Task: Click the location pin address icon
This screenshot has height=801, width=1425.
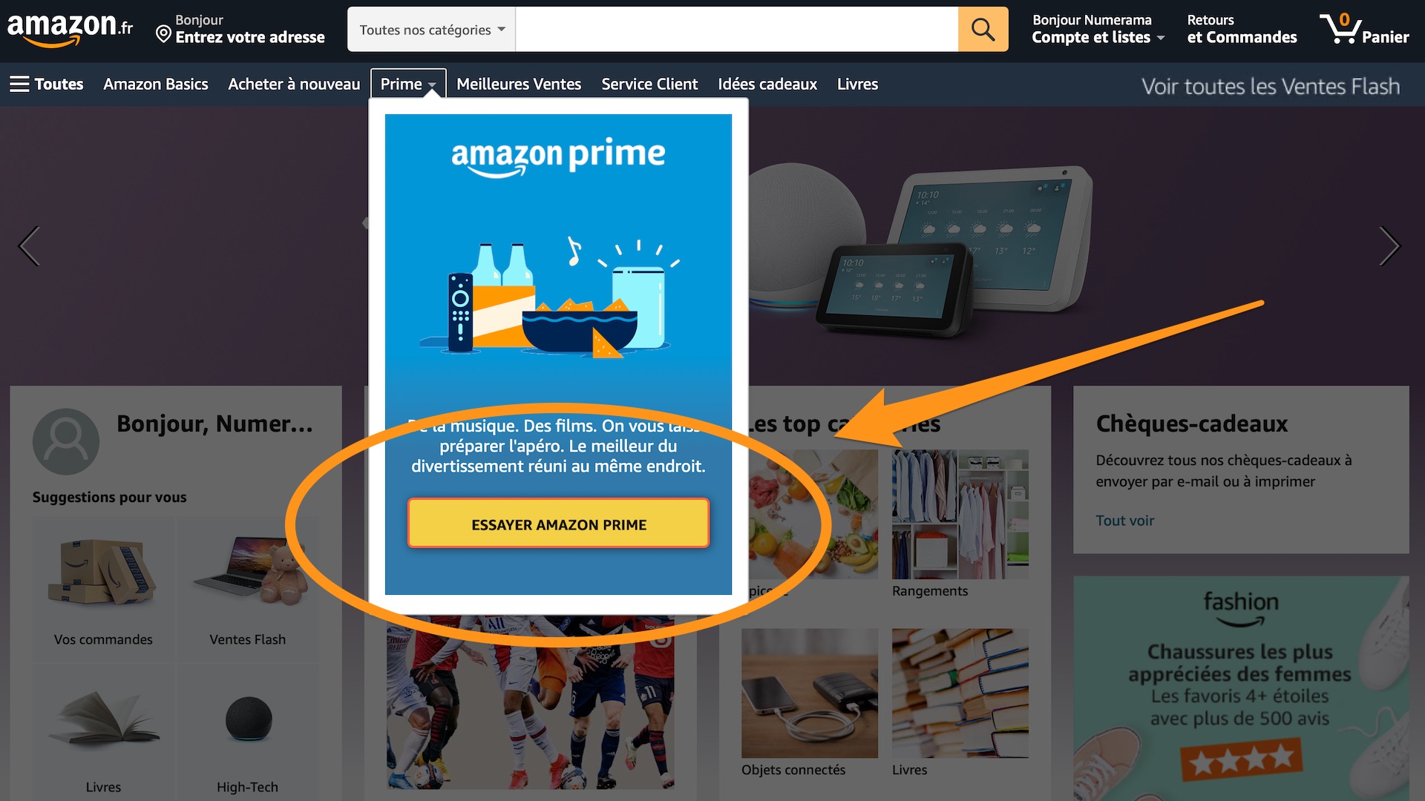Action: pos(163,34)
